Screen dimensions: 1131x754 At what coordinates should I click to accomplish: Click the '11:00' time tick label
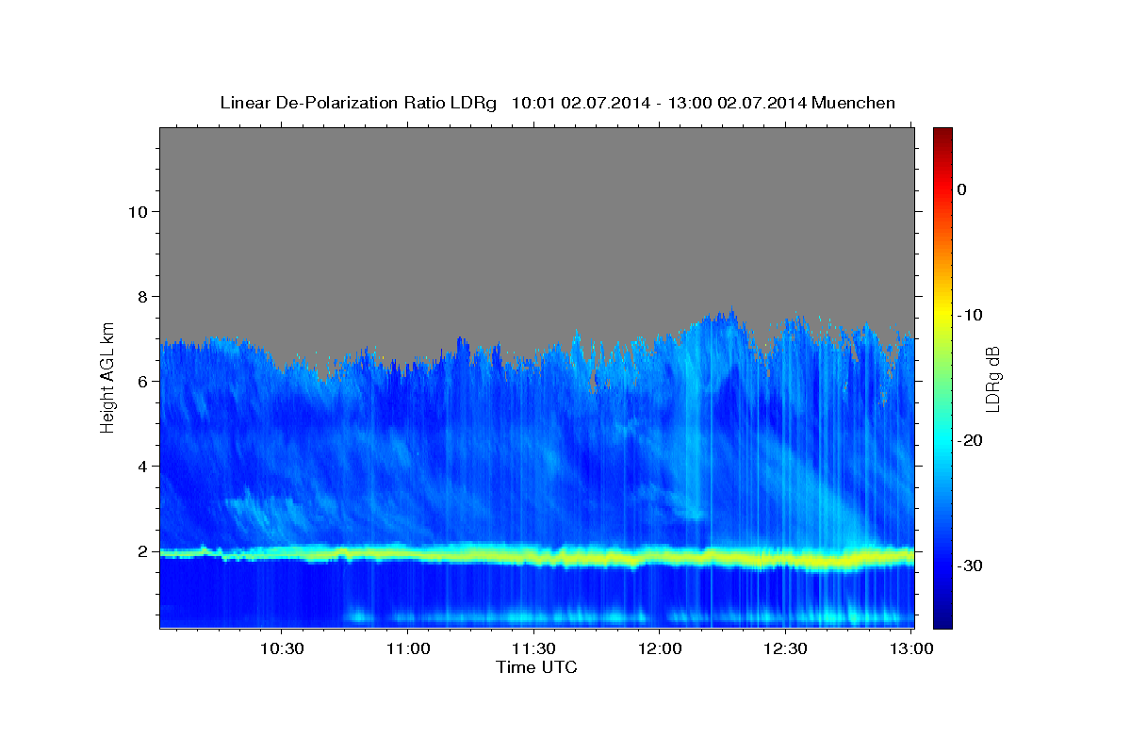[407, 648]
